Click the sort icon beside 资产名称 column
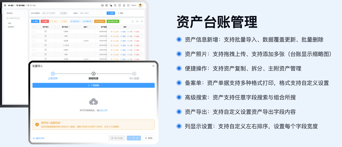The height and width of the screenshot is (147, 342). (69, 27)
